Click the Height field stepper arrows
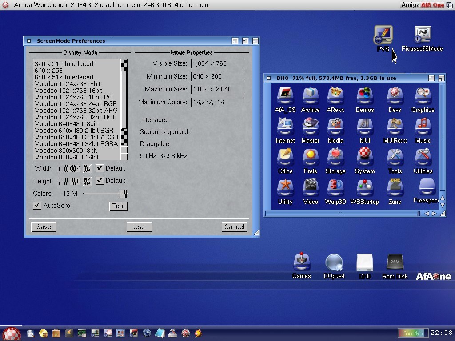This screenshot has height=341, width=455. pyautogui.click(x=87, y=181)
